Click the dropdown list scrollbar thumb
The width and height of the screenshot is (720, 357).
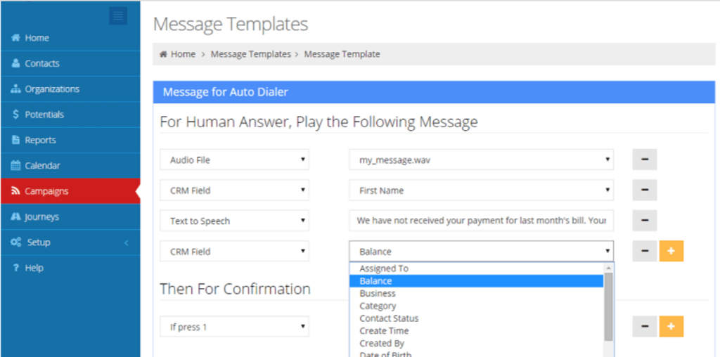[x=608, y=306]
